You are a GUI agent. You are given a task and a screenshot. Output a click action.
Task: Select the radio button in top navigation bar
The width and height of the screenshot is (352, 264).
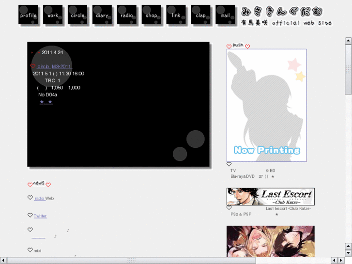pyautogui.click(x=127, y=15)
